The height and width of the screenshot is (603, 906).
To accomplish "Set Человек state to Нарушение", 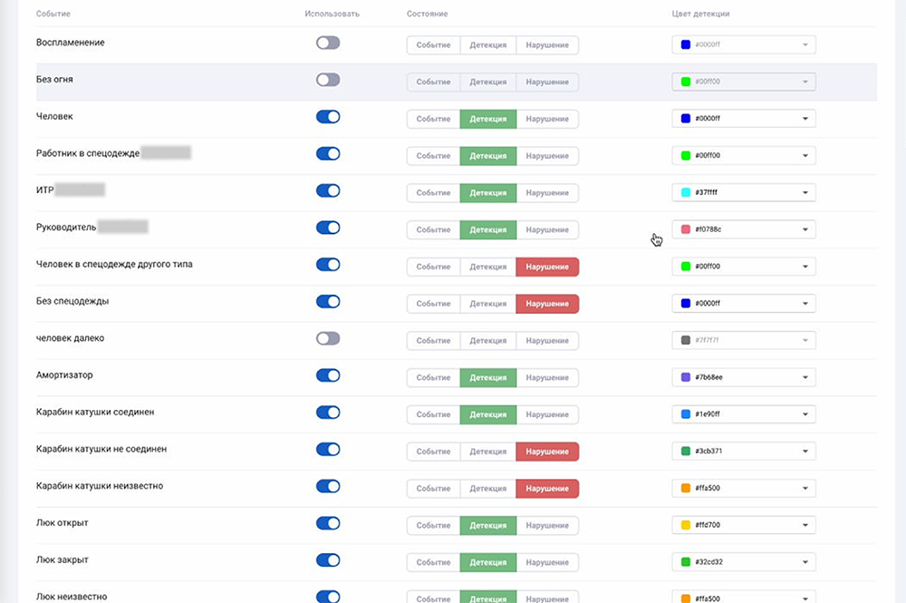I will tap(547, 119).
